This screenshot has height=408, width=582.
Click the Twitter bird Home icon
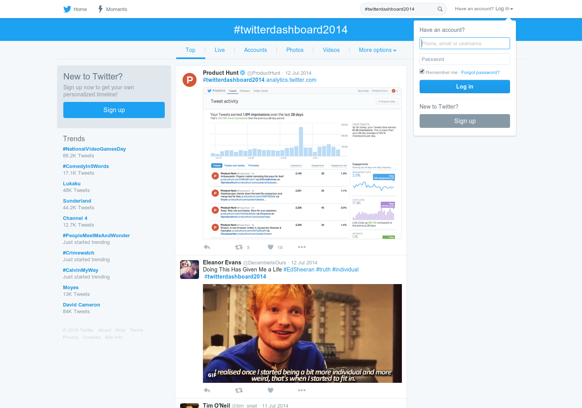pos(67,9)
